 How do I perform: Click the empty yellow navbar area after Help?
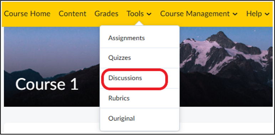pos(272,14)
